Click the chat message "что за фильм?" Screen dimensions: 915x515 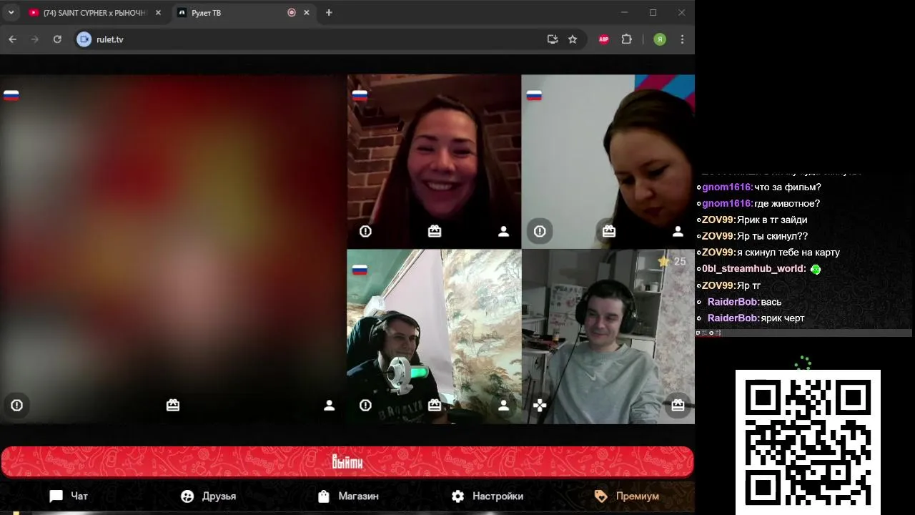(788, 187)
